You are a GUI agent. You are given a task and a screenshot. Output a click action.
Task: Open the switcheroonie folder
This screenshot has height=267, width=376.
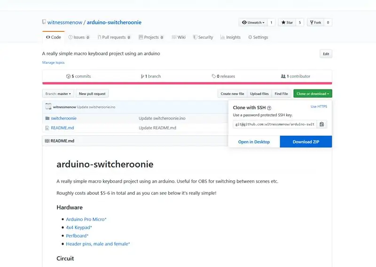click(63, 119)
